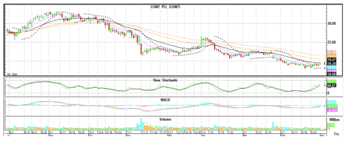346x141 pixels.
Task: Click the 30.00 price axis label
Action: click(x=332, y=23)
